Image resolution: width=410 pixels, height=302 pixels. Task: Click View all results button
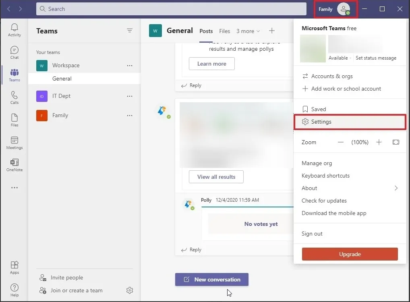(x=216, y=177)
